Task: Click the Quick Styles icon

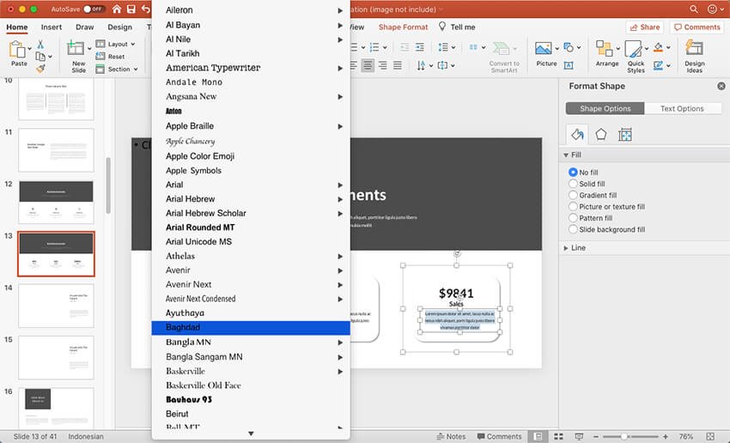Action: [633, 48]
